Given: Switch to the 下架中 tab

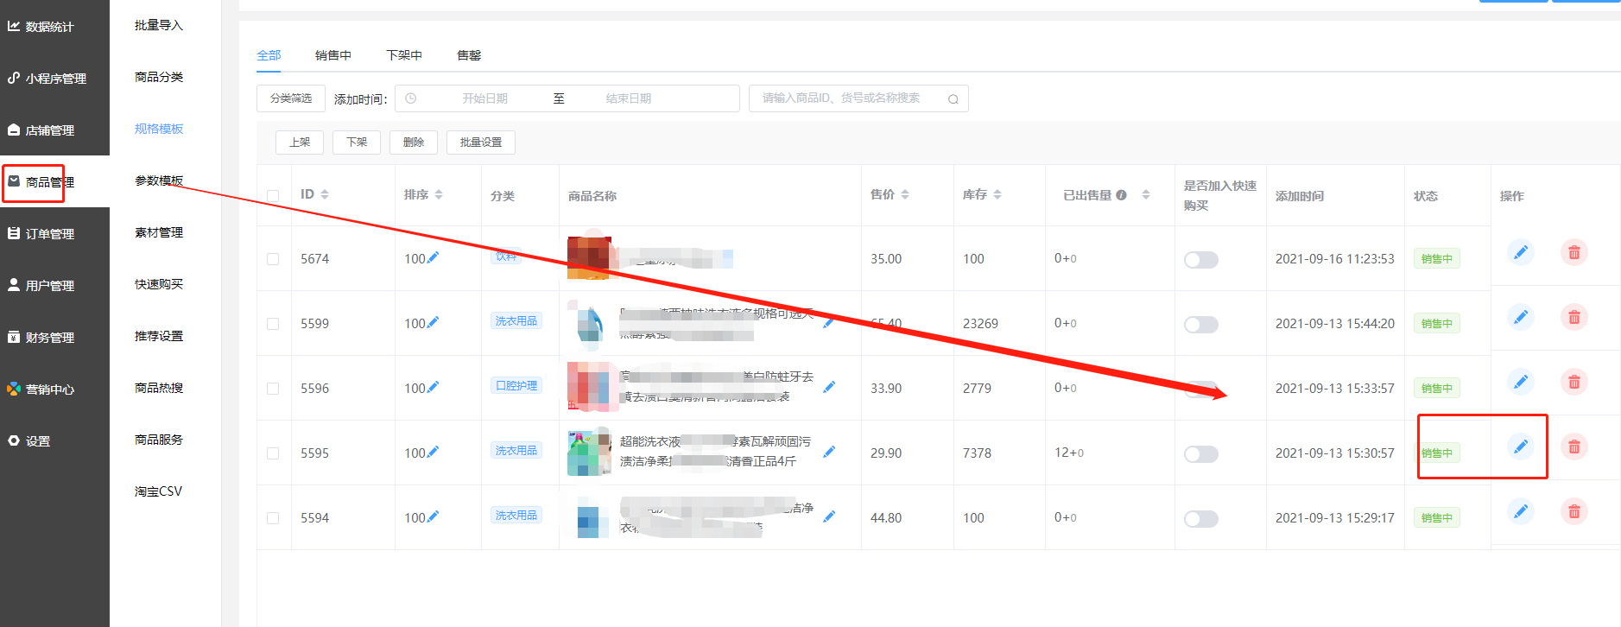Looking at the screenshot, I should [x=404, y=55].
